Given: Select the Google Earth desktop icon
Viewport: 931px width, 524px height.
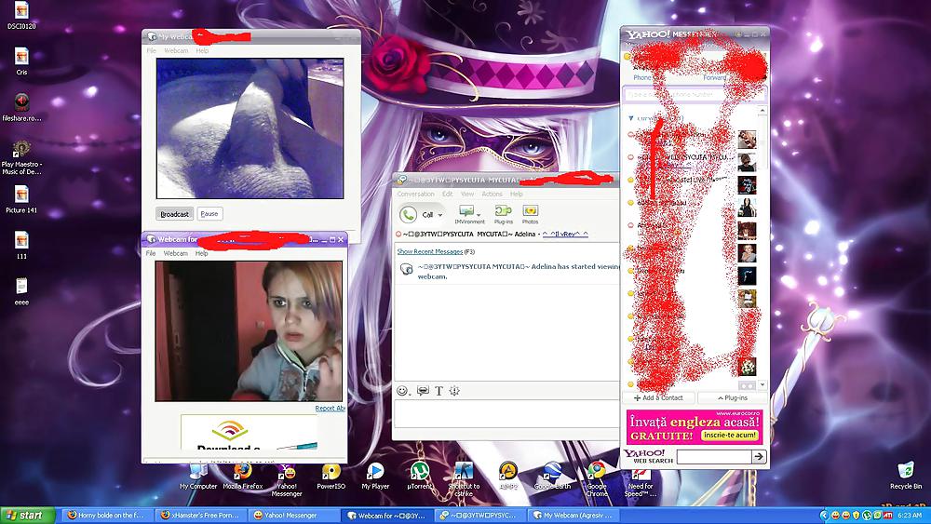Looking at the screenshot, I should pyautogui.click(x=552, y=476).
